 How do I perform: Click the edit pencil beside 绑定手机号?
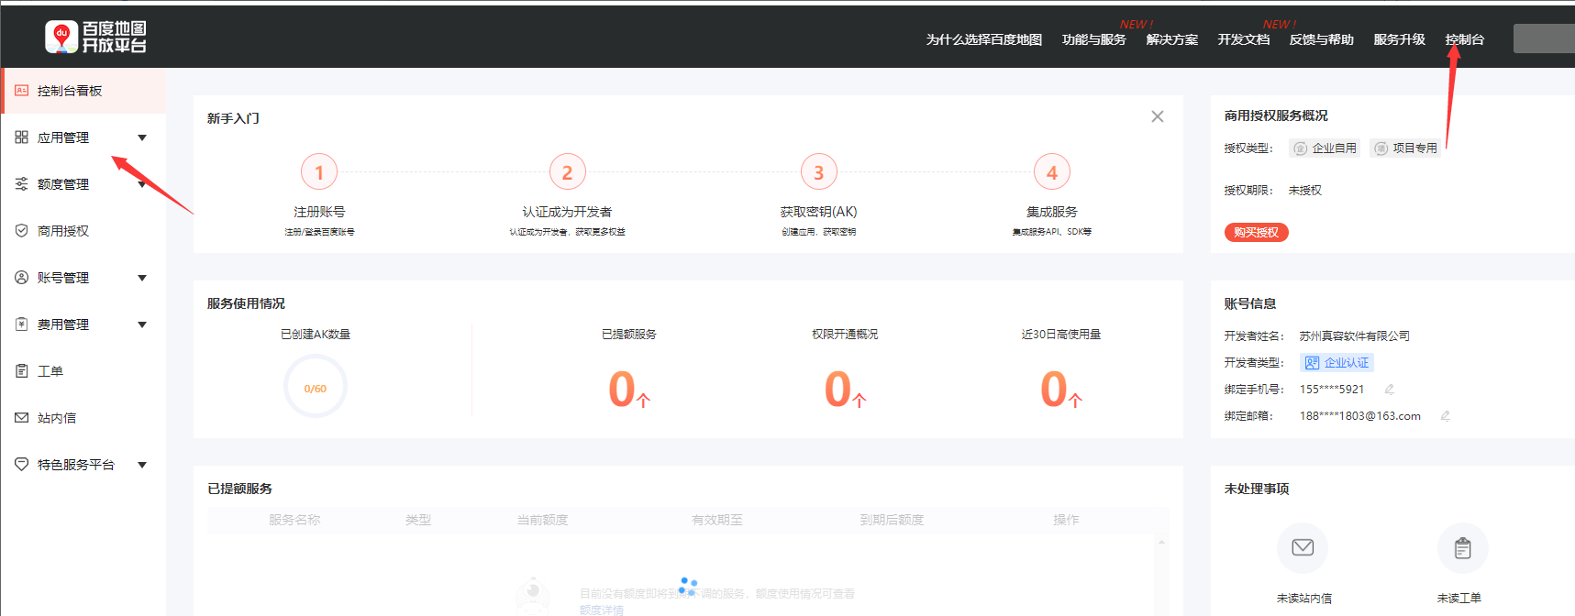1390,390
